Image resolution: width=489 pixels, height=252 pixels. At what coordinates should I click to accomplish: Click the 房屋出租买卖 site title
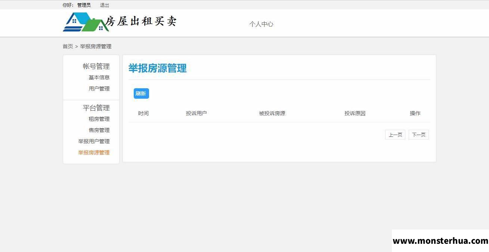click(x=141, y=21)
